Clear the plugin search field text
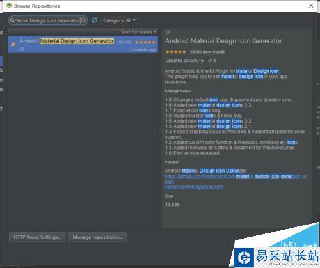320x268 pixels. coord(84,20)
